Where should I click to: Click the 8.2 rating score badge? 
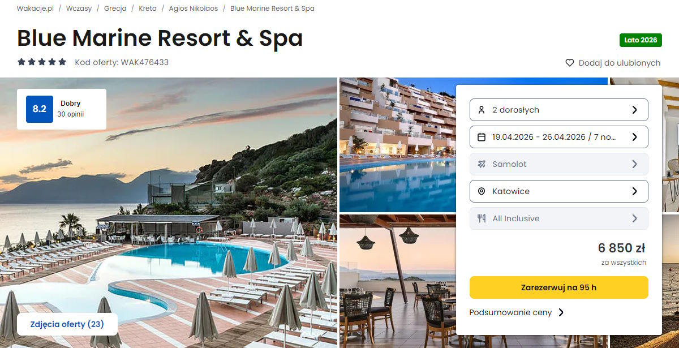(40, 109)
